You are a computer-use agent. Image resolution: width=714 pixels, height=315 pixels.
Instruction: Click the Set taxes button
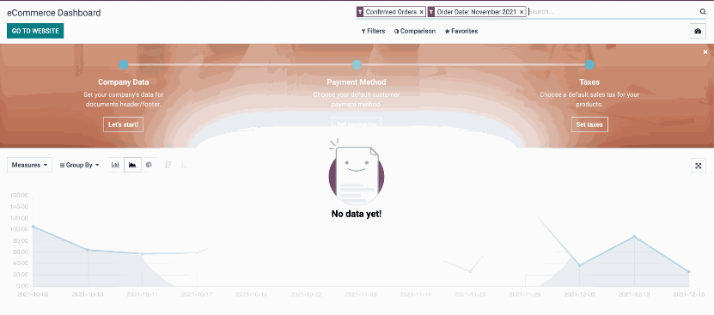pyautogui.click(x=589, y=124)
